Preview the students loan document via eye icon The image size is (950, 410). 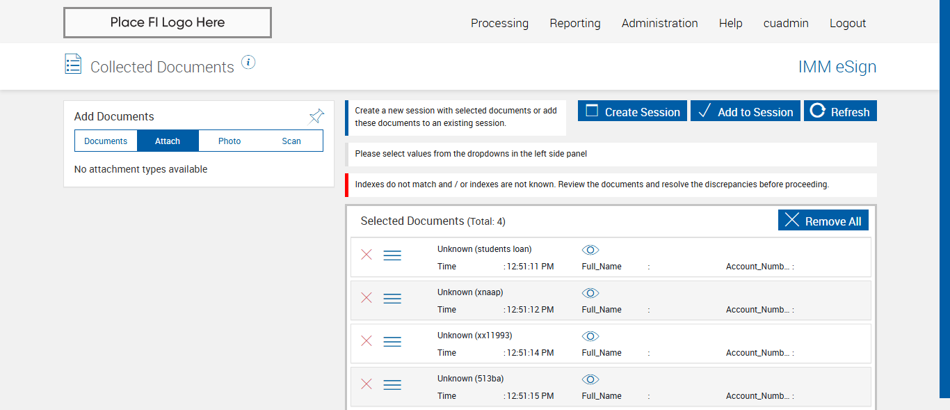click(590, 250)
